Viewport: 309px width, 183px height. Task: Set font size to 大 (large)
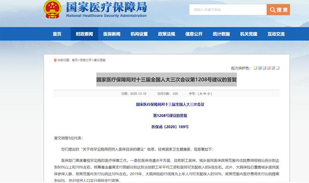(x=201, y=94)
